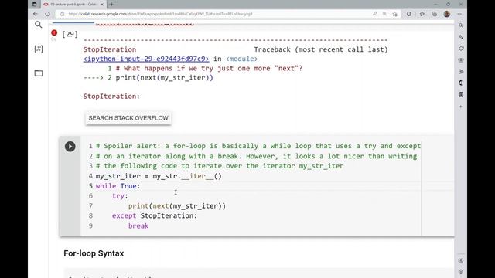The image size is (495, 278).
Task: Click the 'break' statement on line 9
Action: point(138,225)
